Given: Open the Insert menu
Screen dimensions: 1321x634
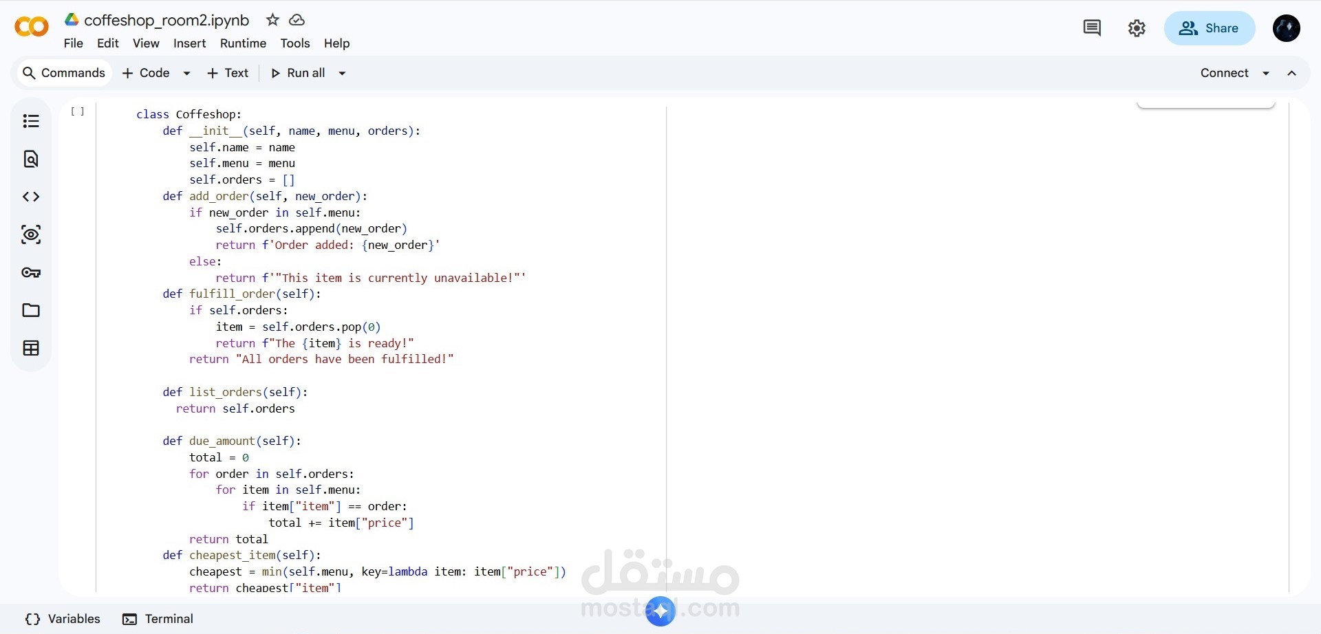Looking at the screenshot, I should pos(189,43).
